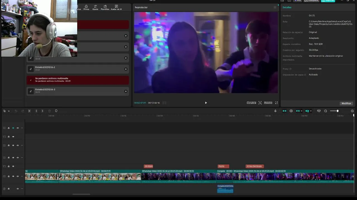
Task: Click the undo arrow in timeline toolbar
Action: click(16, 111)
